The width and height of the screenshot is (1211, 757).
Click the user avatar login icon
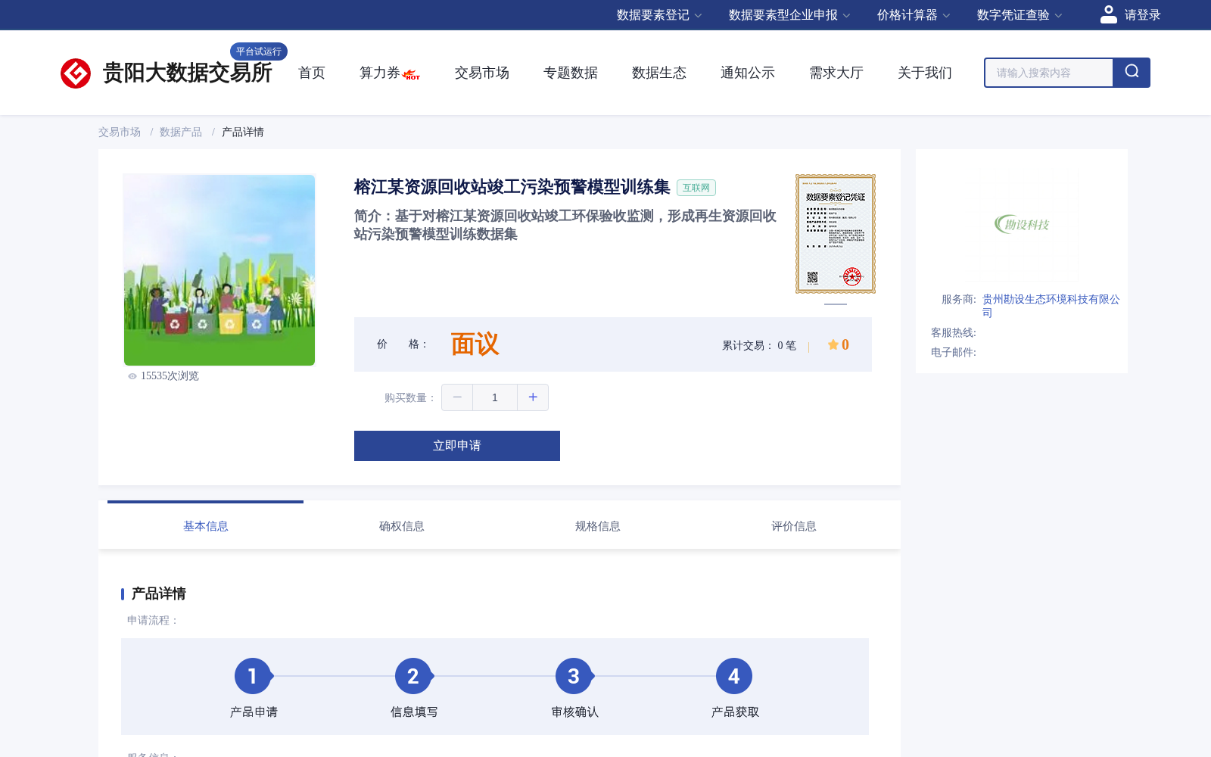1108,14
